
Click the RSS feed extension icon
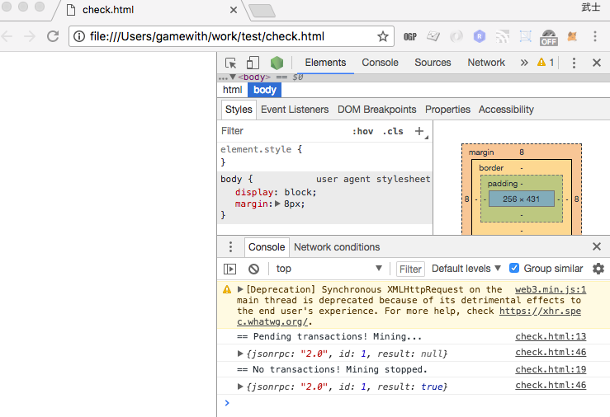coord(503,36)
